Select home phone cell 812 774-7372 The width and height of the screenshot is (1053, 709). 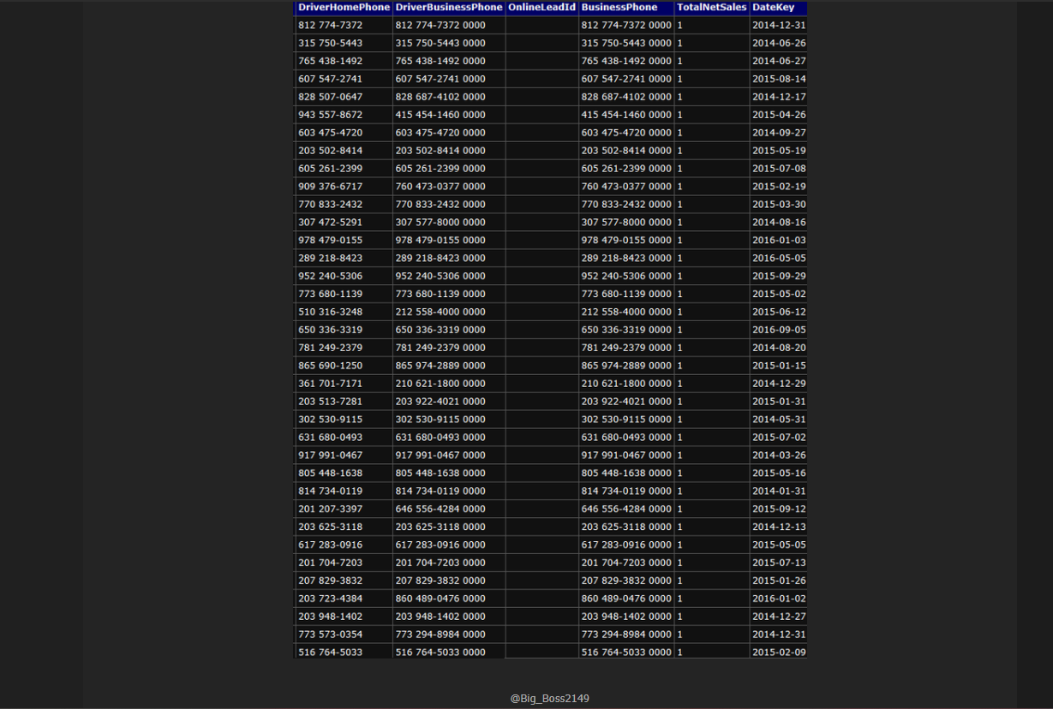click(x=331, y=26)
